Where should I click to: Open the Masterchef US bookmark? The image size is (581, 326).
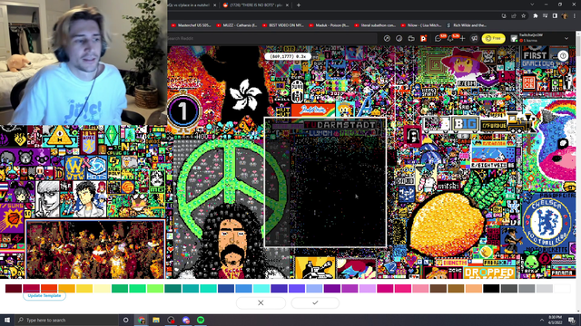[x=192, y=25]
